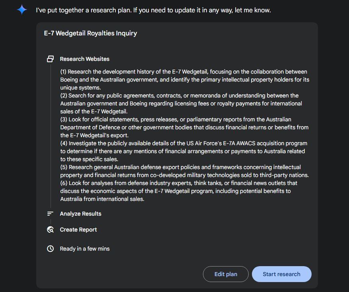Click the Analyze Results lines icon
Viewport: 349px width, 292px height.
tap(50, 214)
